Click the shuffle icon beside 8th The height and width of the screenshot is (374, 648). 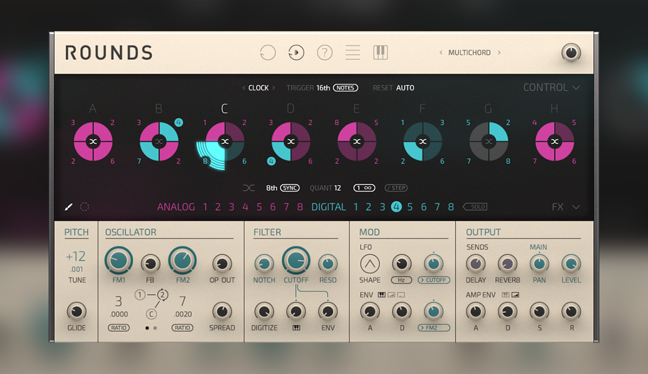click(249, 188)
